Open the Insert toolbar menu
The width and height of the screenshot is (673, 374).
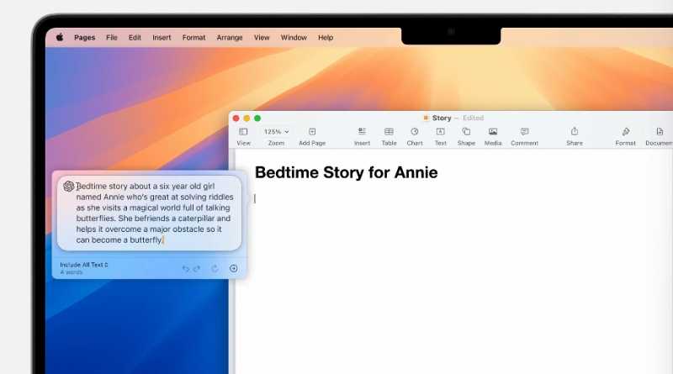click(362, 132)
